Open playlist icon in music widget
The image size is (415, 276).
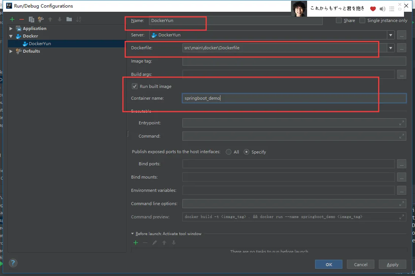tap(392, 9)
